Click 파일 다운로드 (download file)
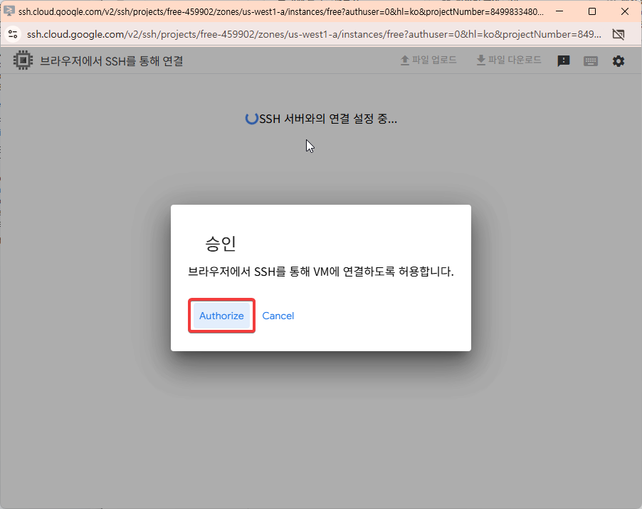This screenshot has width=642, height=509. pyautogui.click(x=508, y=60)
